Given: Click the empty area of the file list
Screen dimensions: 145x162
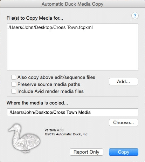Looking at the screenshot, I should 72,50.
